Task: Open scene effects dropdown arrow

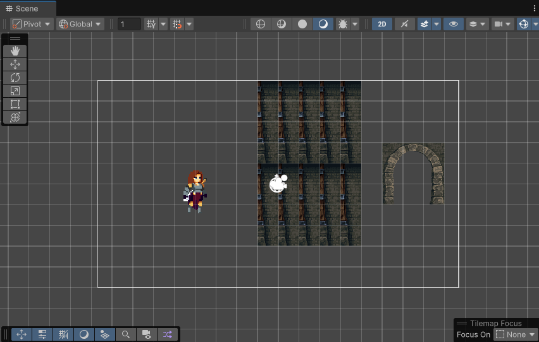Action: click(437, 24)
